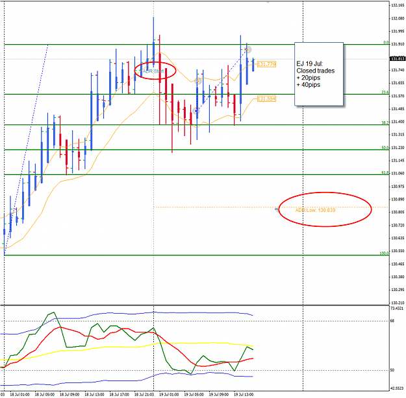
Task: Click the 130.975 price axis value
Action: click(398, 186)
